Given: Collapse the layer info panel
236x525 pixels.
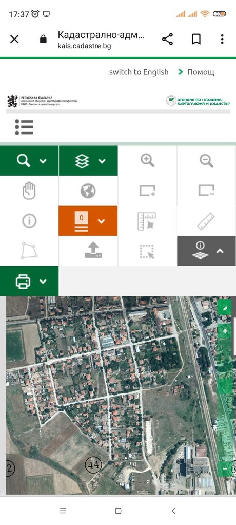Looking at the screenshot, I should pyautogui.click(x=206, y=251).
